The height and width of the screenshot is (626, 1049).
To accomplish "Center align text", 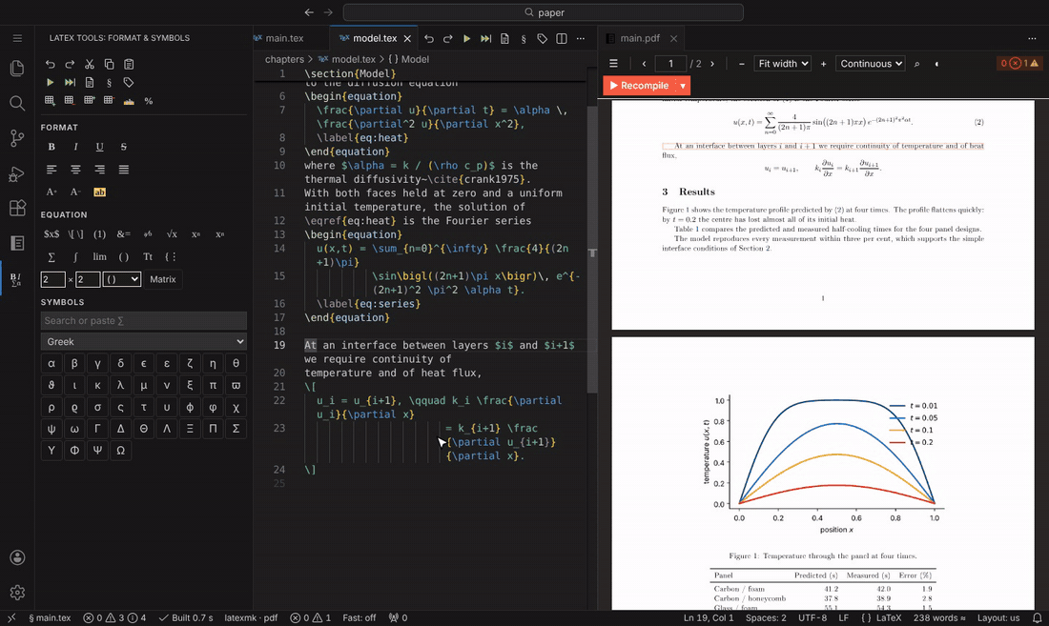I will [75, 170].
